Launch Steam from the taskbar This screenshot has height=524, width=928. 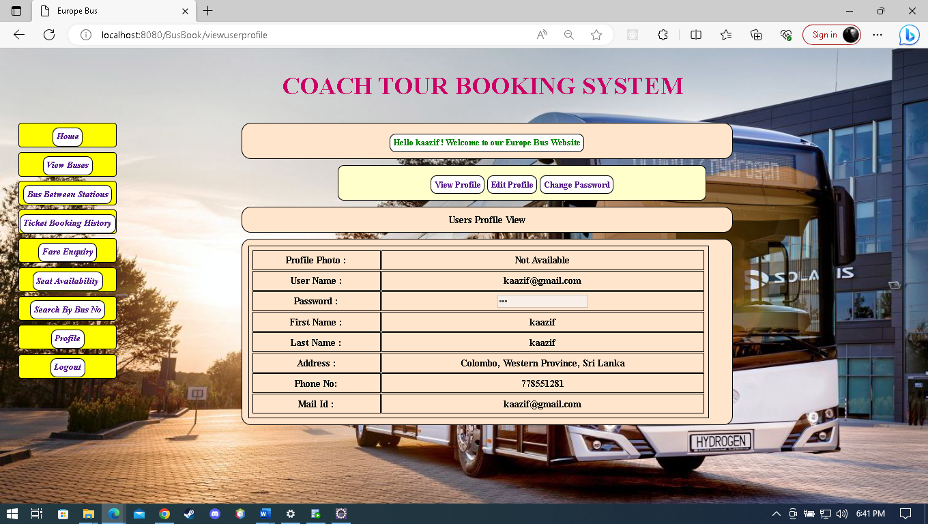pyautogui.click(x=190, y=514)
